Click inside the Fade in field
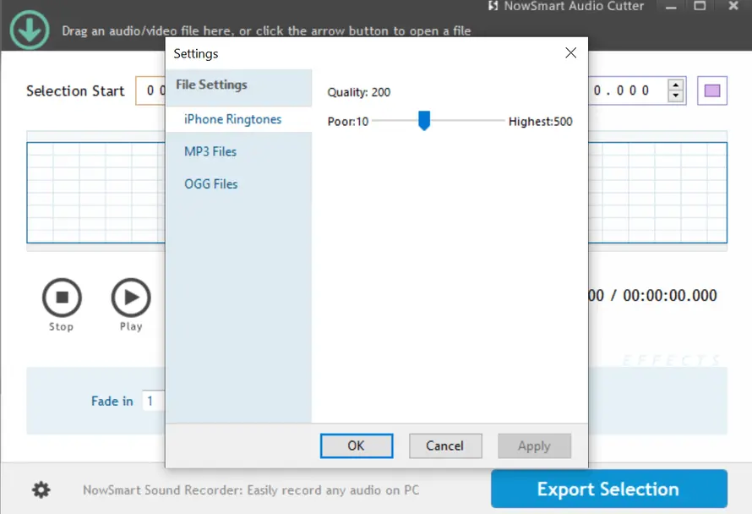 [153, 401]
